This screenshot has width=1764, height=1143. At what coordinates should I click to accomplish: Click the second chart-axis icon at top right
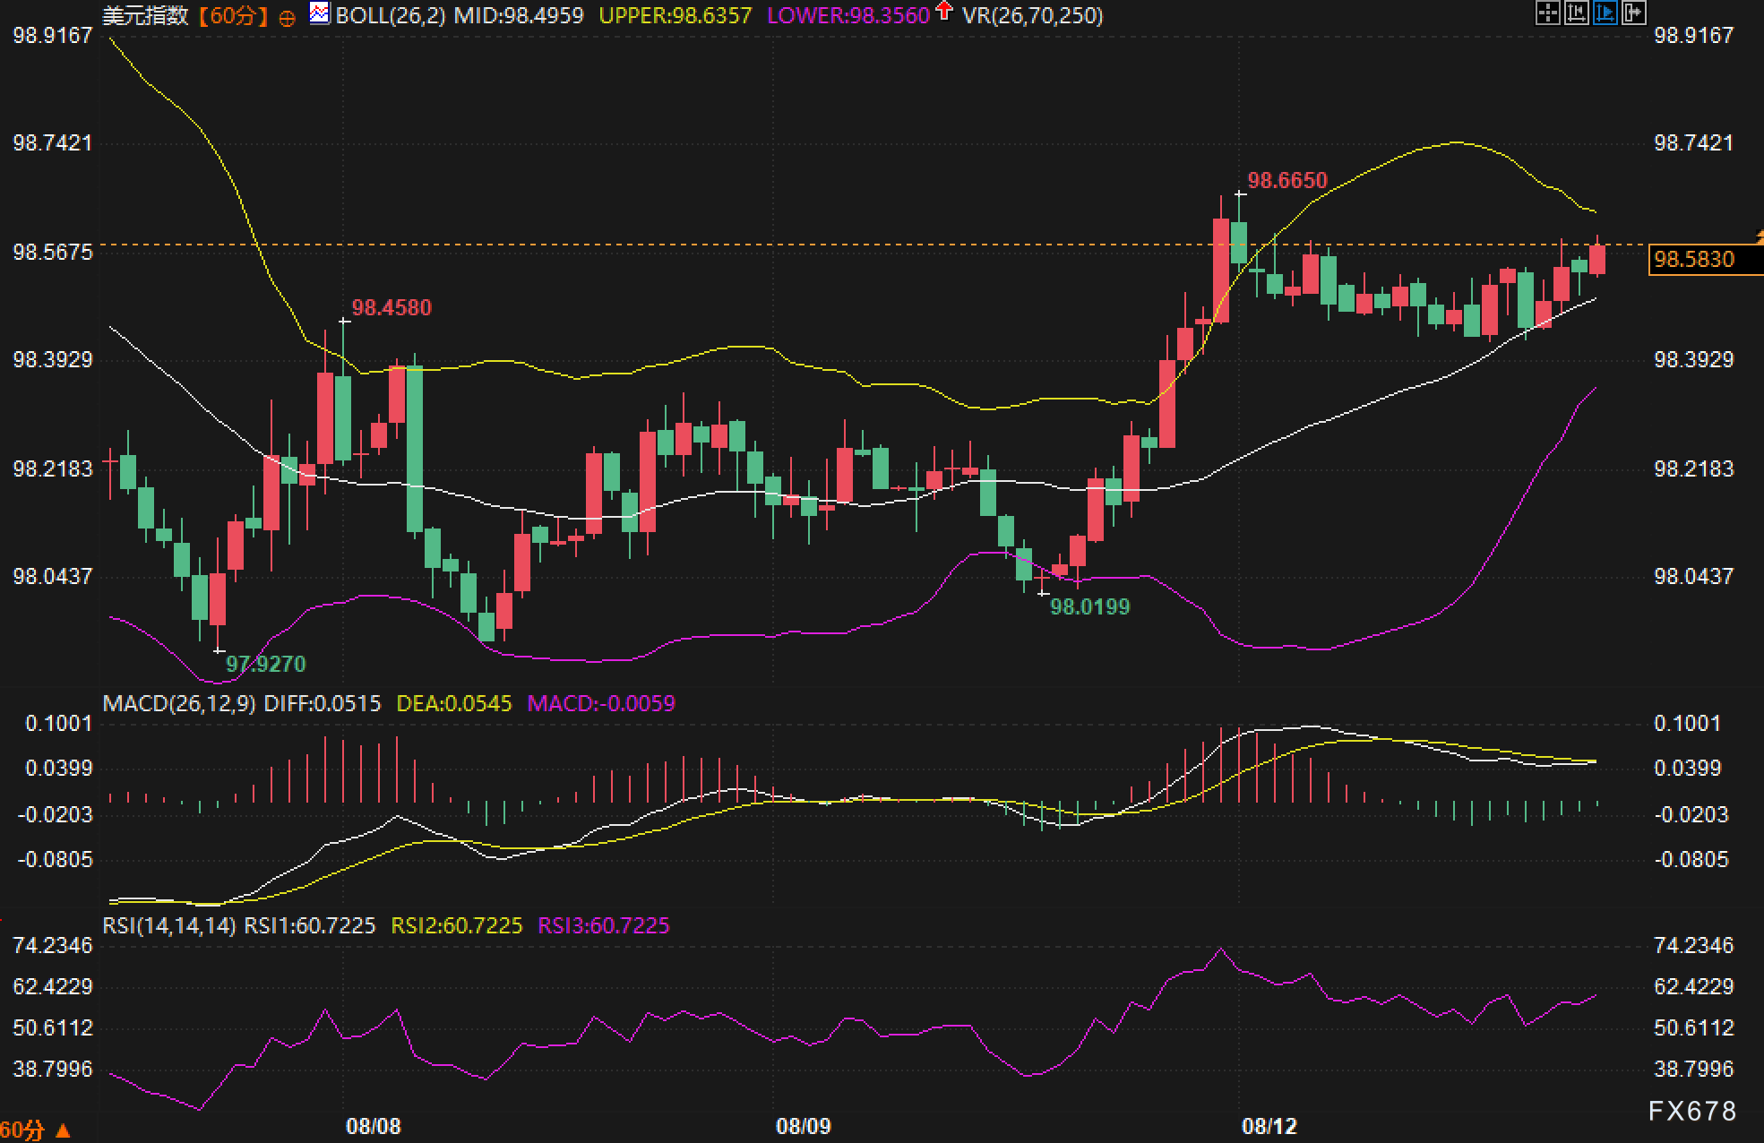[1577, 13]
